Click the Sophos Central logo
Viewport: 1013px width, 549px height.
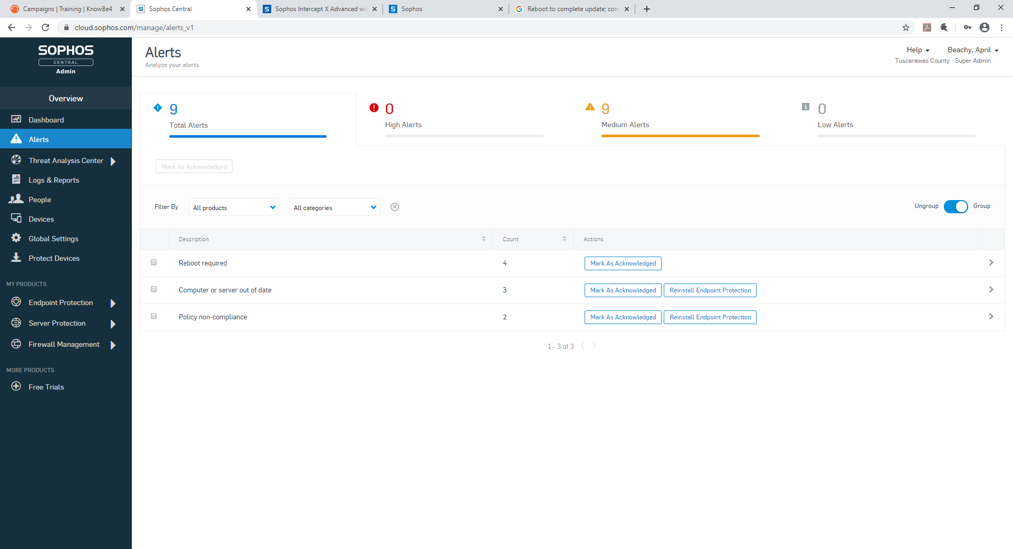tap(66, 59)
